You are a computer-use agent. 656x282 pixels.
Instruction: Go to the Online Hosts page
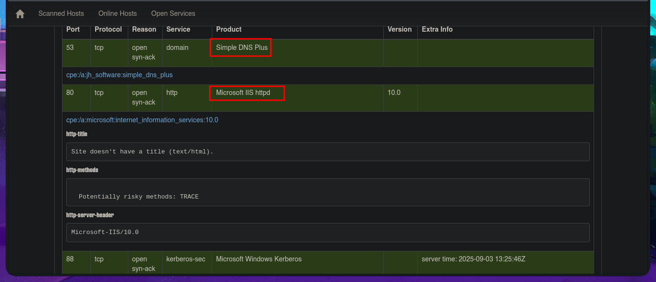[x=118, y=13]
